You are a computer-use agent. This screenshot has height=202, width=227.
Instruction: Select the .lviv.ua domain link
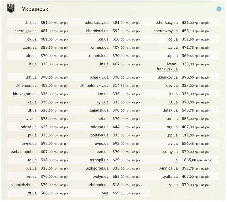point(30,119)
